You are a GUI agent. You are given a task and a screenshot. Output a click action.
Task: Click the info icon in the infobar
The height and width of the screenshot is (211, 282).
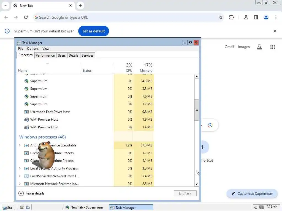(x=7, y=31)
